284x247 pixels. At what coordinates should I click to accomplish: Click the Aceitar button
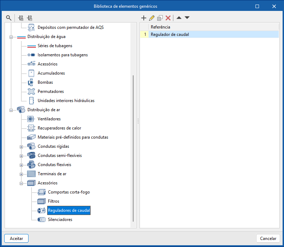tap(16, 238)
